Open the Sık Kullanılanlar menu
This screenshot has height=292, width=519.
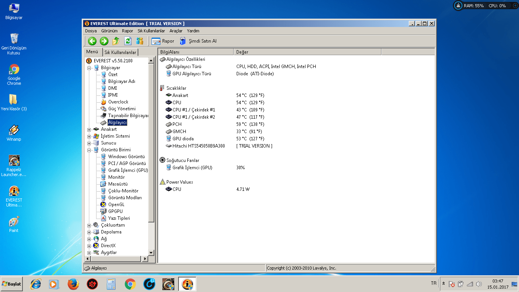(x=151, y=31)
